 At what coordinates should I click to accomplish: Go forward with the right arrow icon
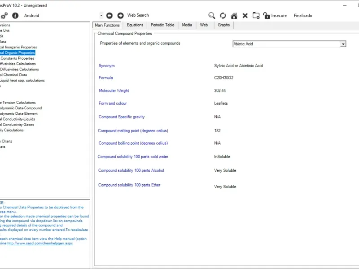tap(120, 16)
